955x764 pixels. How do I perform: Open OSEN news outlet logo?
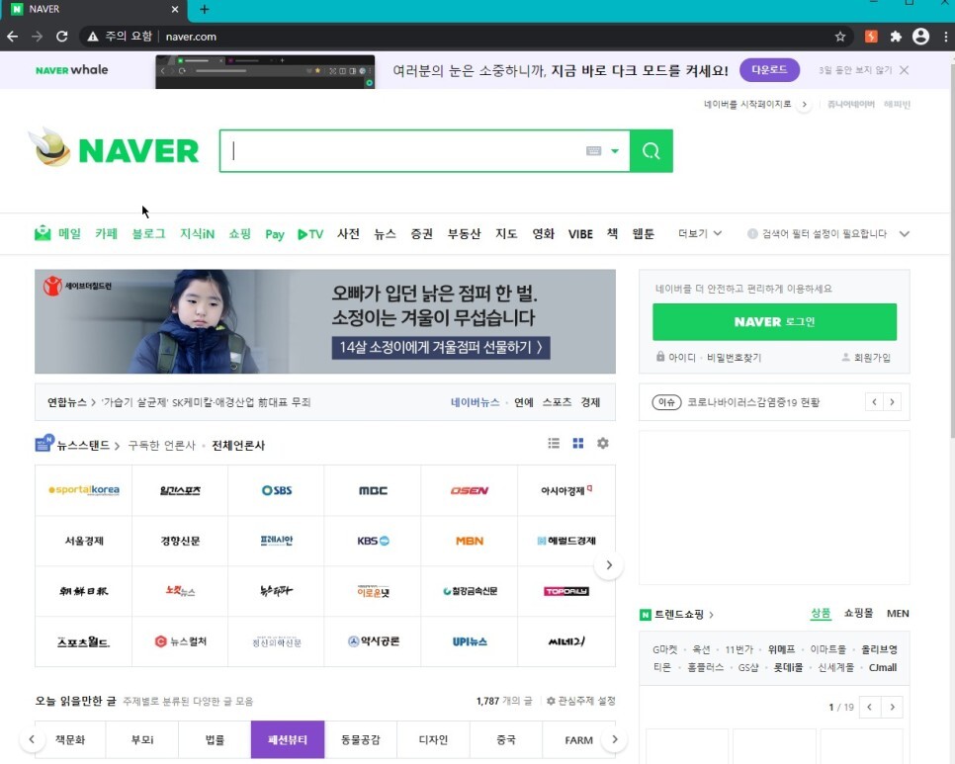(x=469, y=490)
